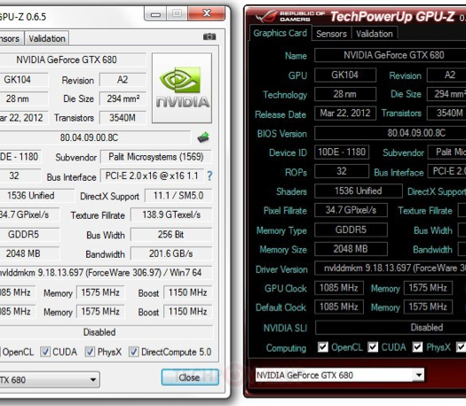Toggle CUDA checkbox in GPU-Z 0.6.5 window
The image size is (466, 406).
coord(45,352)
